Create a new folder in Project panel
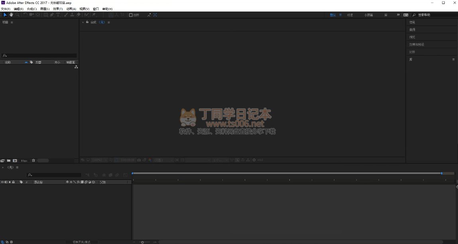 tap(9, 160)
